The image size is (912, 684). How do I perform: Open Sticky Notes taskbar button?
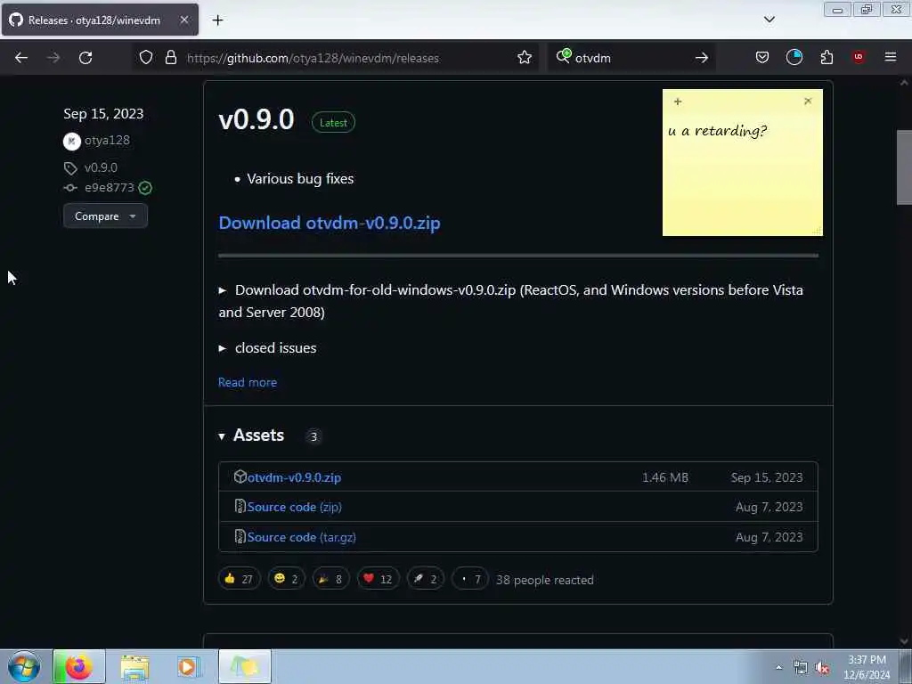coord(244,666)
